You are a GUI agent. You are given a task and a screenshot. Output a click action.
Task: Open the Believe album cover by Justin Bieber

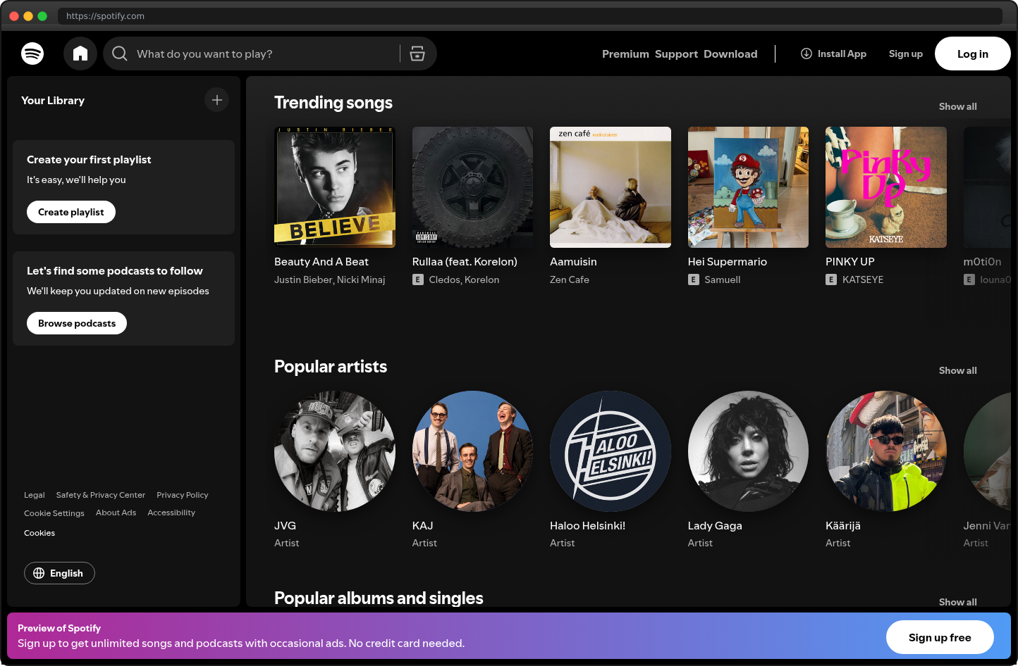click(334, 187)
